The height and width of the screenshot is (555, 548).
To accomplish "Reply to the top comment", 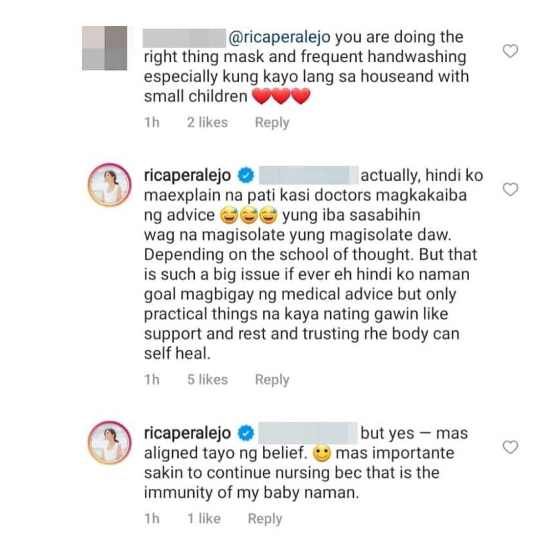I will coord(271,122).
